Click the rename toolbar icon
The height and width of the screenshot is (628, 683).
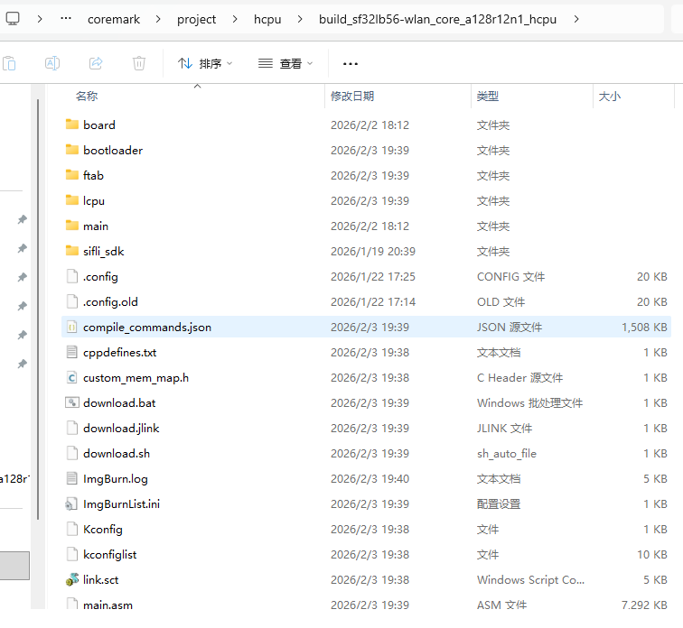[x=52, y=63]
